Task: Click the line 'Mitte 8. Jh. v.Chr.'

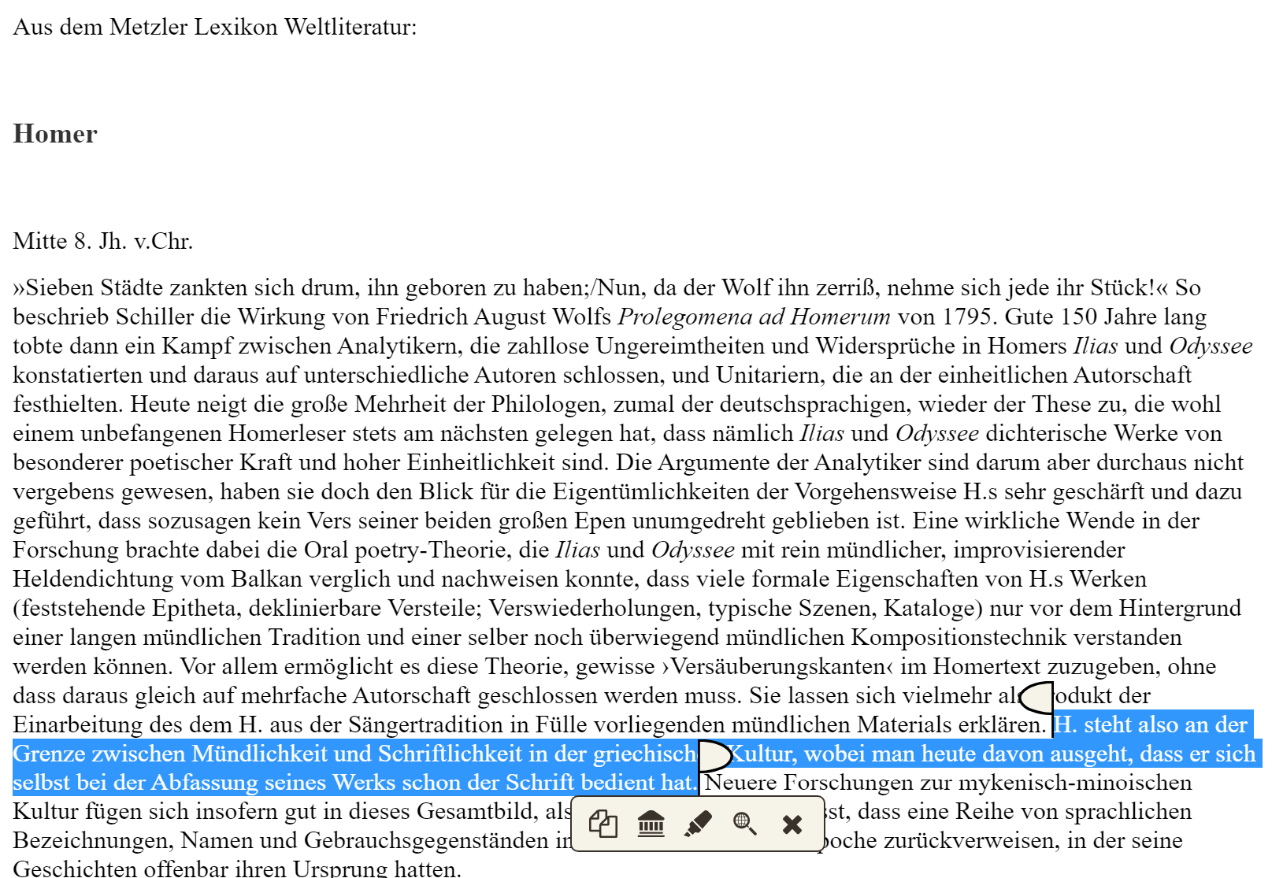Action: coord(103,241)
